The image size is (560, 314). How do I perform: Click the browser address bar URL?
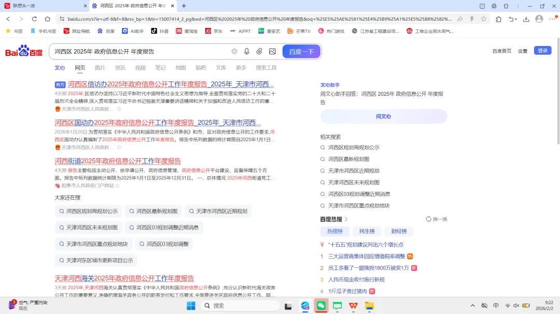tap(259, 19)
